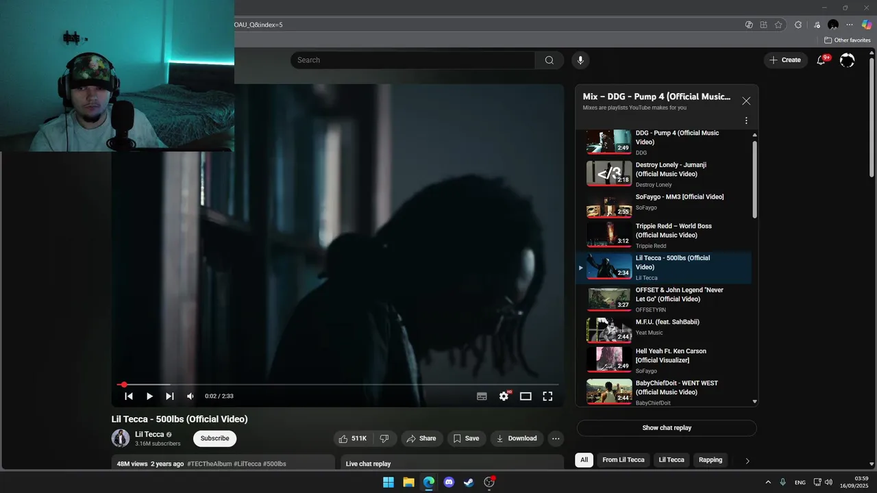Open the Mix playlist three-dot options
This screenshot has height=493, width=877.
tap(746, 121)
